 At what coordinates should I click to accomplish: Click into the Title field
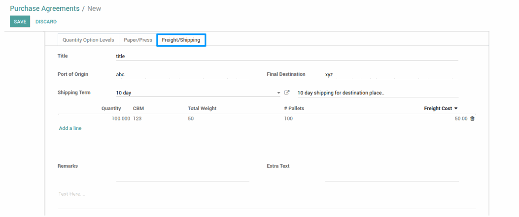pyautogui.click(x=286, y=56)
